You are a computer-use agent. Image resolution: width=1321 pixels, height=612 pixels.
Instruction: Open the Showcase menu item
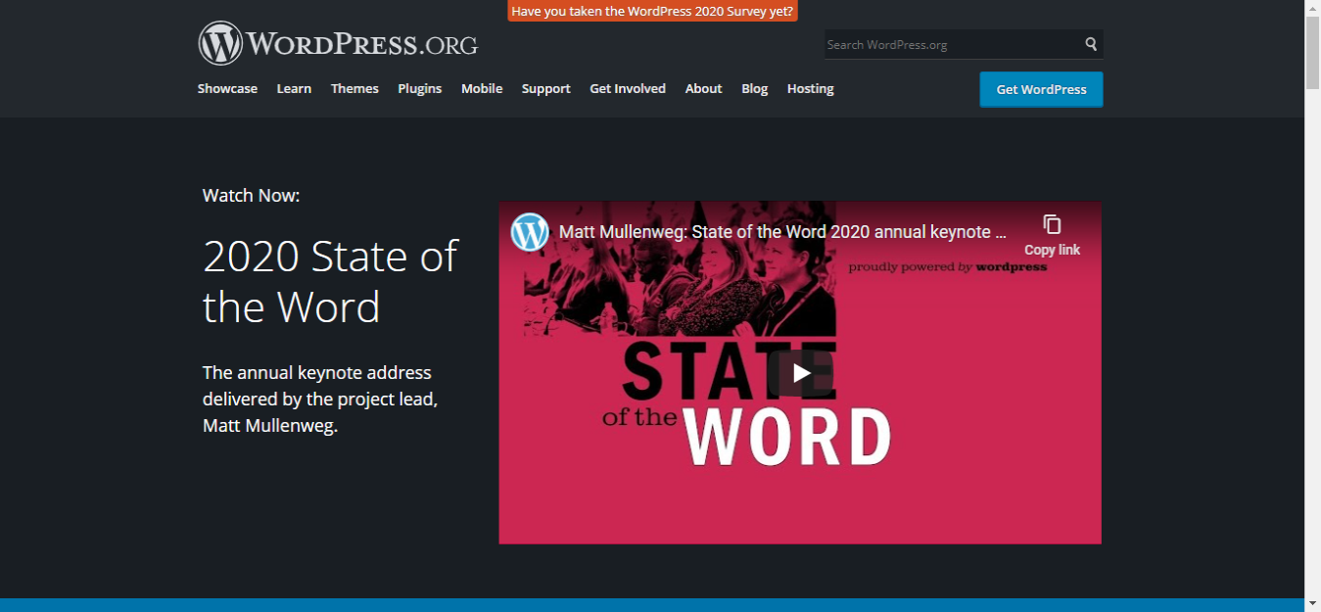click(227, 88)
